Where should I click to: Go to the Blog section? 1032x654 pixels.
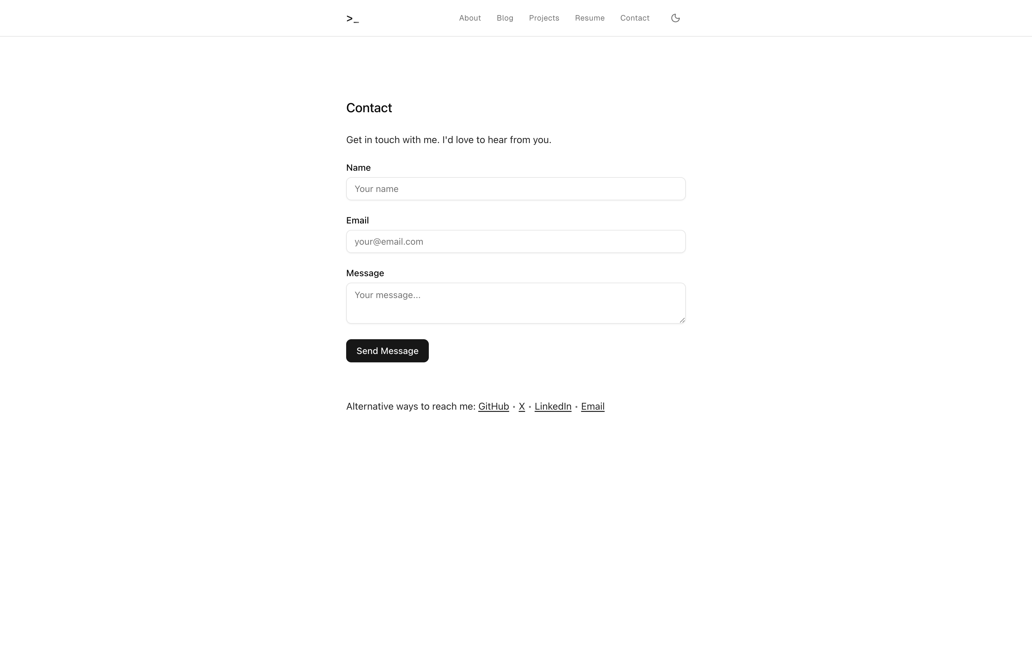[x=504, y=18]
